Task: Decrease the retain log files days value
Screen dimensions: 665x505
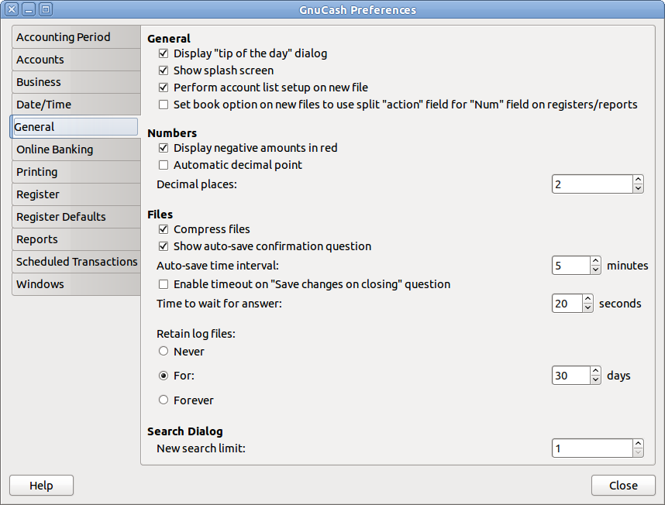Action: pos(595,380)
